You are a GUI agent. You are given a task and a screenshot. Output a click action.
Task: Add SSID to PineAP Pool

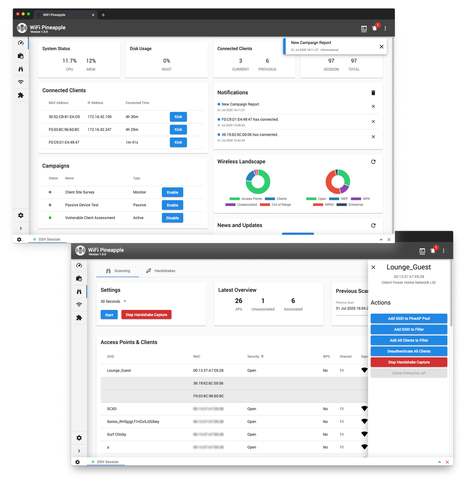[x=409, y=318]
